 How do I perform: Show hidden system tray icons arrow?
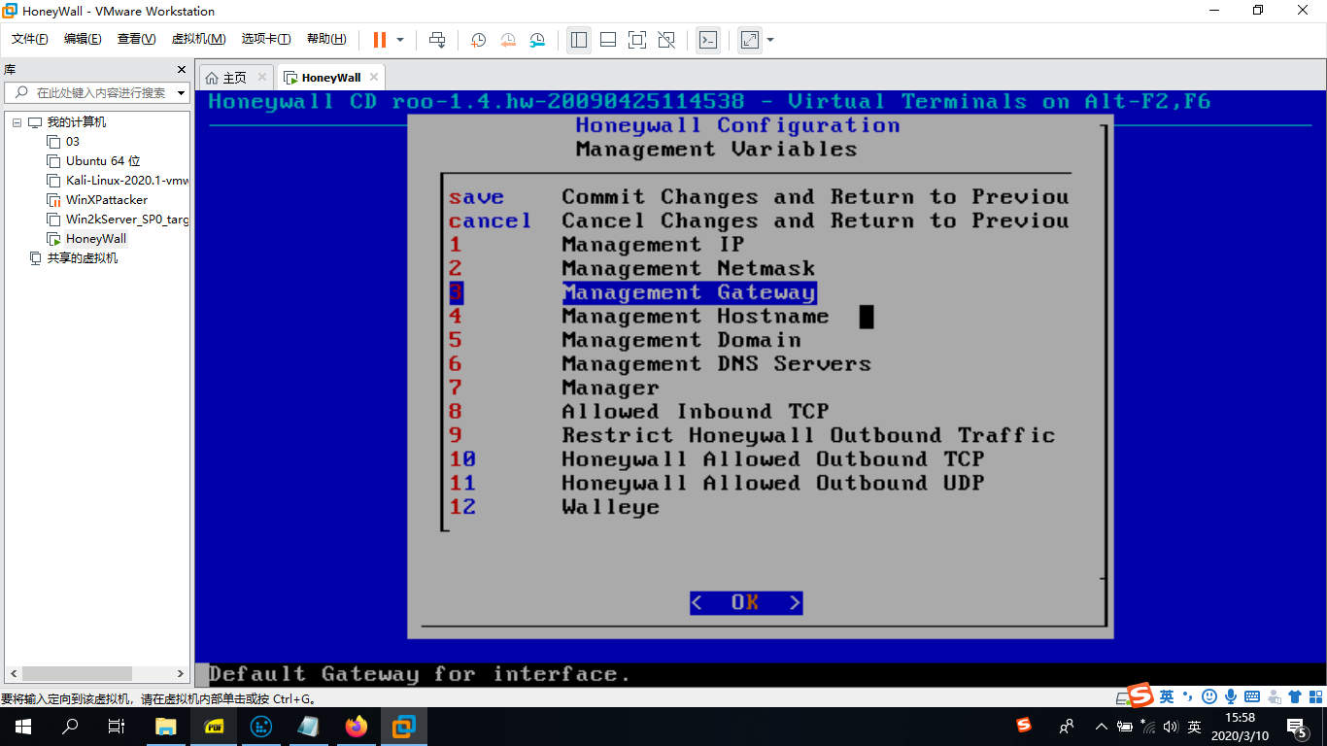[x=1101, y=726]
